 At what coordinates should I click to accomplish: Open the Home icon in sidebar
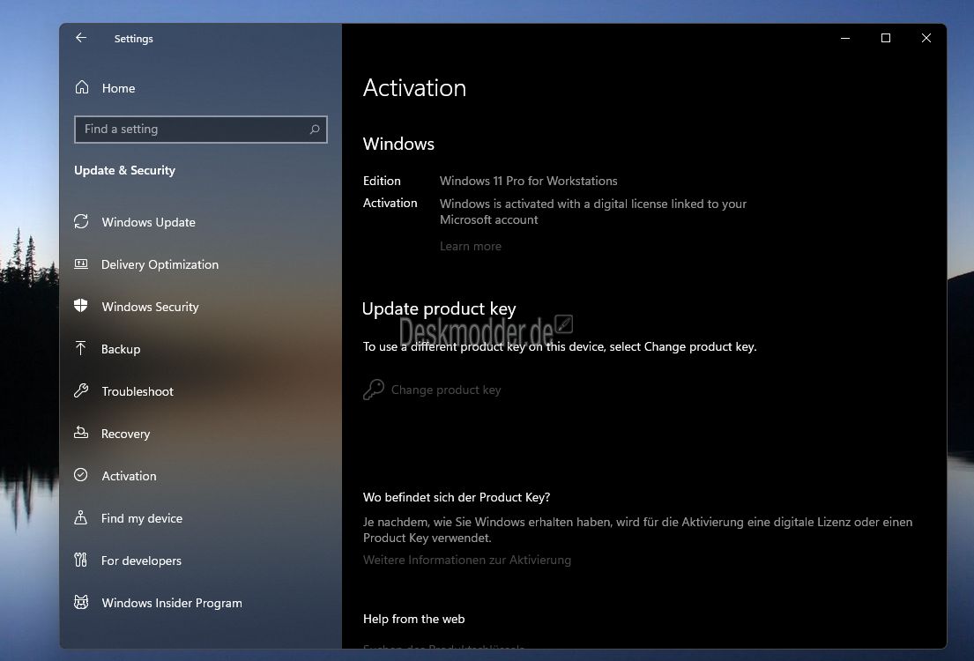(x=82, y=87)
